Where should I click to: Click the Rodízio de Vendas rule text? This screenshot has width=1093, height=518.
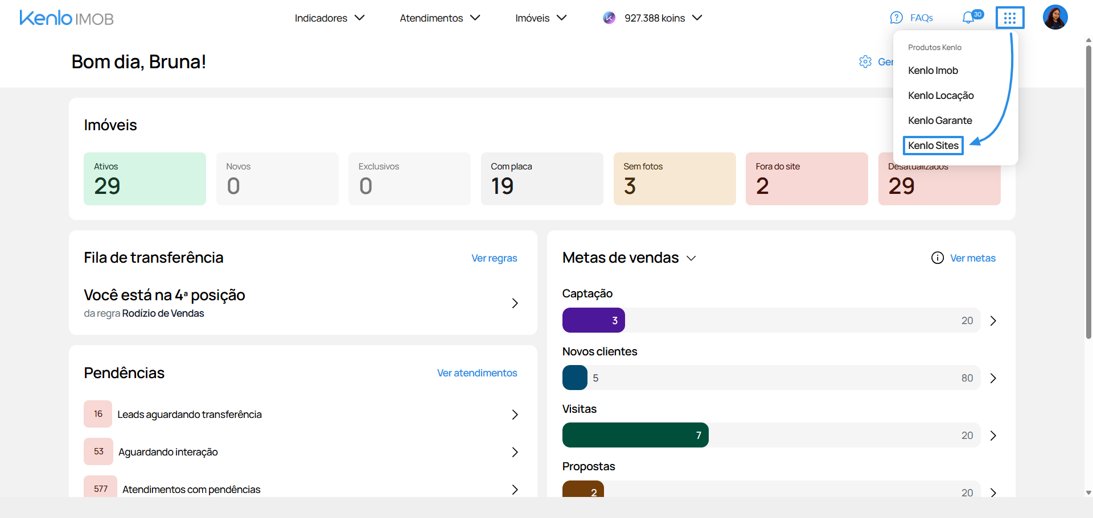point(163,313)
